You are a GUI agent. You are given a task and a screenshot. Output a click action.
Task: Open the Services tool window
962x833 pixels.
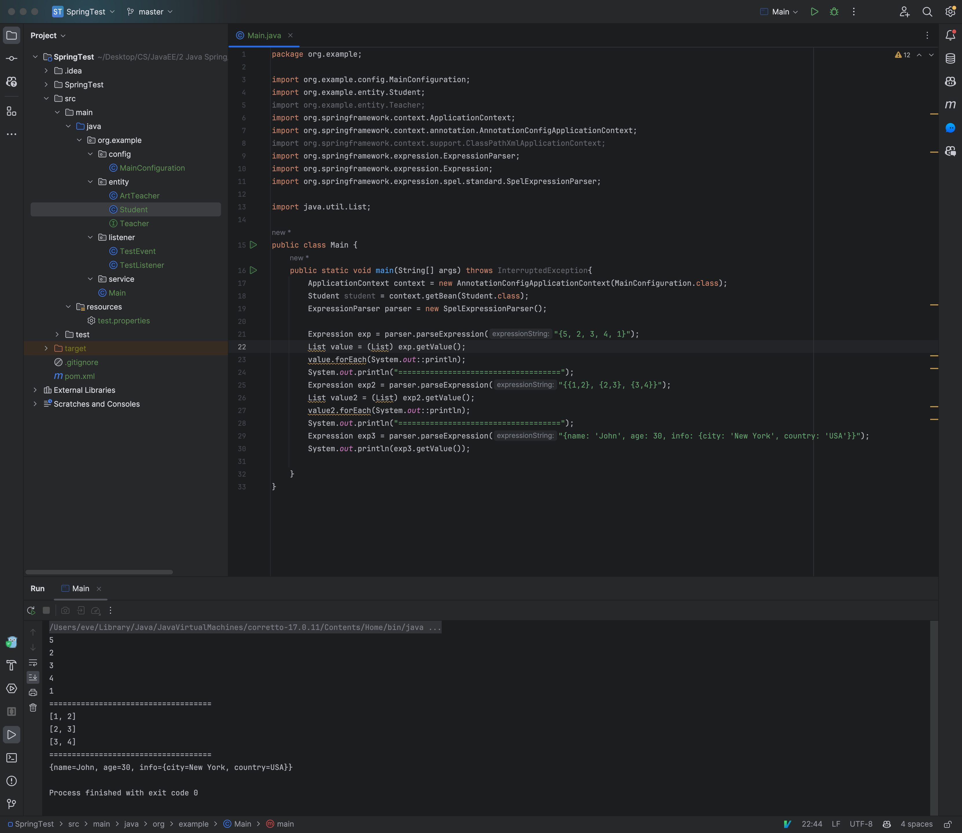(x=12, y=688)
